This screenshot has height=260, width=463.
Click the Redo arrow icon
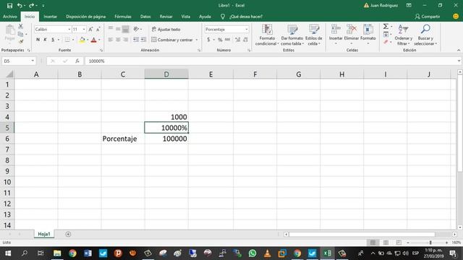[x=31, y=5]
